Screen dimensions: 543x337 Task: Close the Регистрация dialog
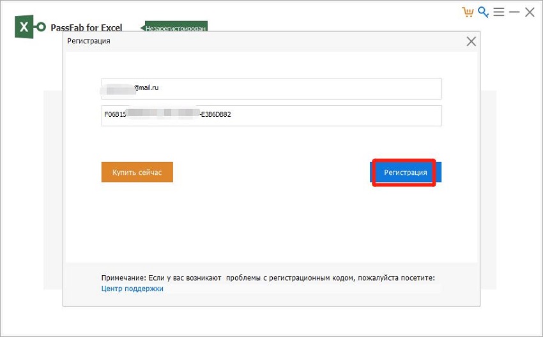click(x=471, y=41)
